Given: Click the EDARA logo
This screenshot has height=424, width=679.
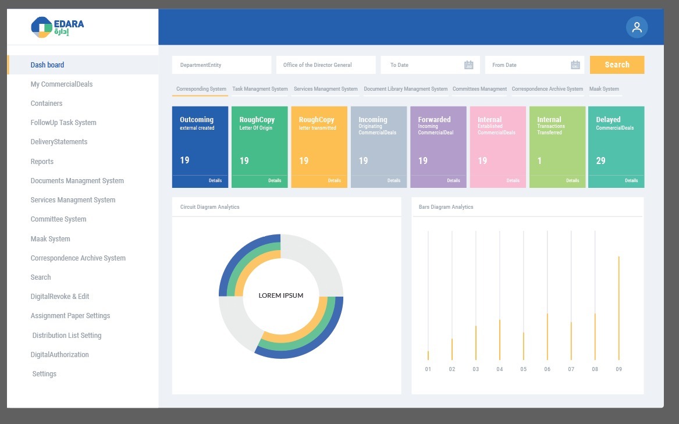Looking at the screenshot, I should pos(58,27).
